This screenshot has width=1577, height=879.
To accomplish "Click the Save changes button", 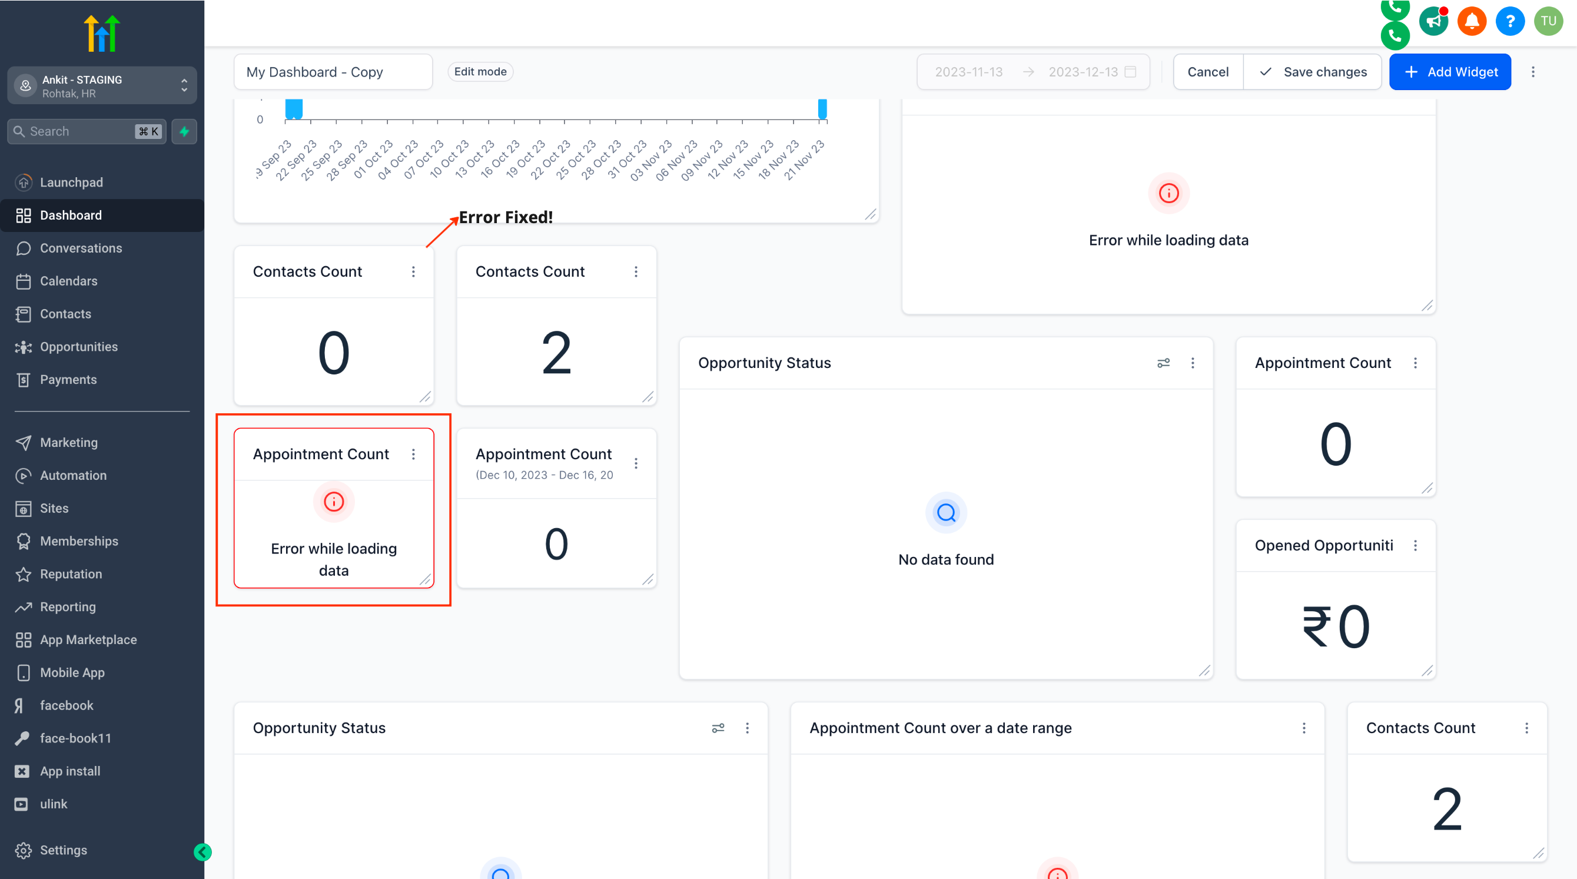I will click(x=1313, y=72).
